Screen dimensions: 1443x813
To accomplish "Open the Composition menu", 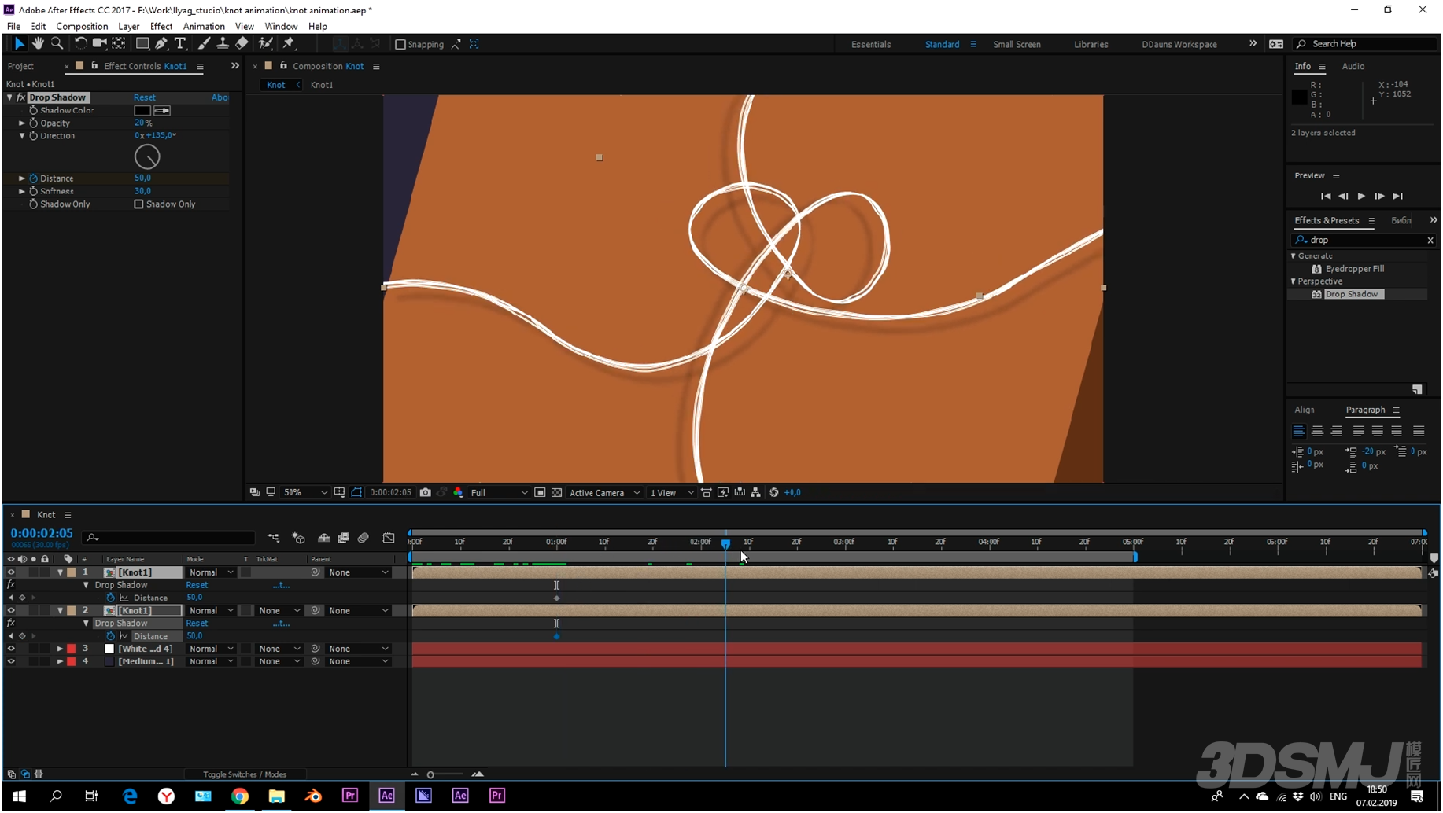I will [x=82, y=27].
